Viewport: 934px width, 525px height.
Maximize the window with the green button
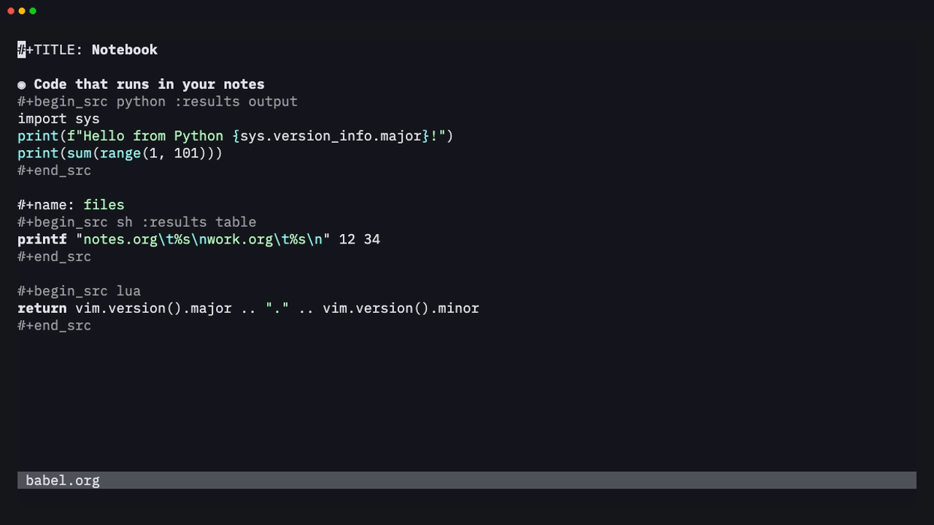[x=33, y=11]
